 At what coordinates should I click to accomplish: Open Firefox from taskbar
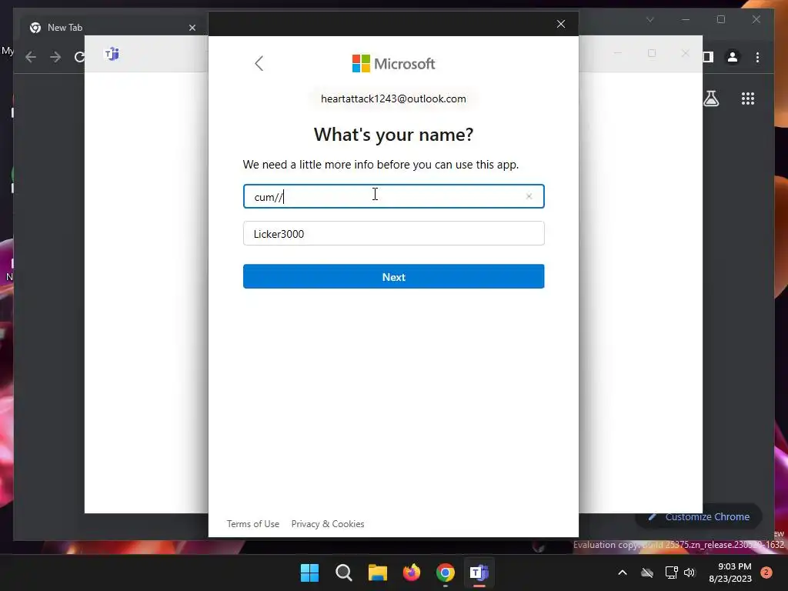pyautogui.click(x=412, y=573)
